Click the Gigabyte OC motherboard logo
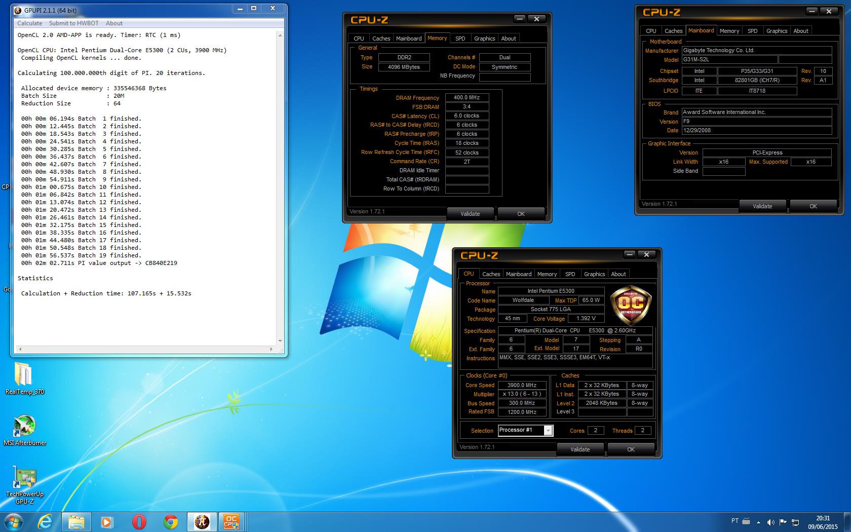Viewport: 851px width, 532px height. pos(631,305)
